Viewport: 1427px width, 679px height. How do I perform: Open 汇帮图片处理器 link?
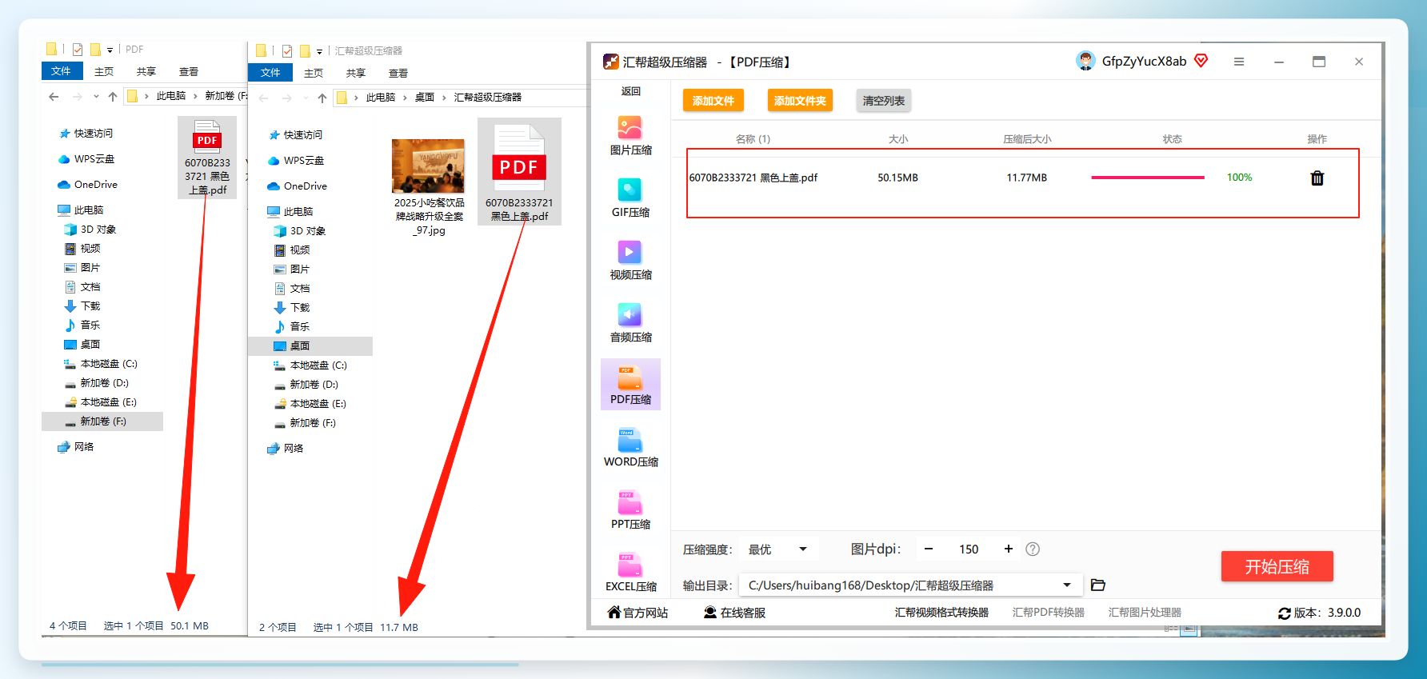tap(1145, 613)
